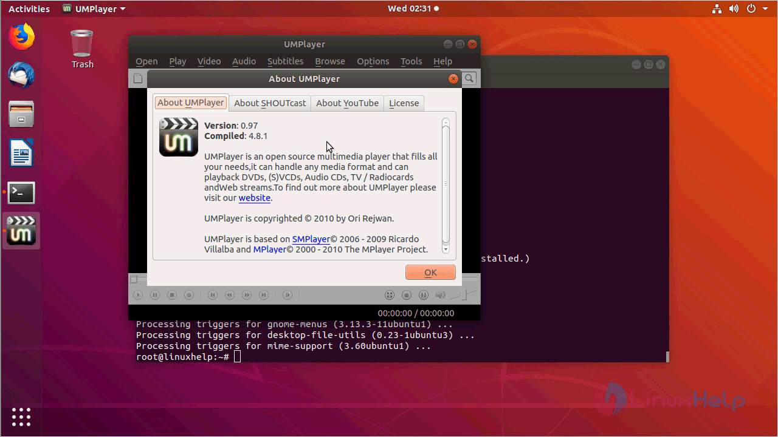Image resolution: width=778 pixels, height=437 pixels.
Task: Click the volume slider handle
Action: pyautogui.click(x=465, y=295)
